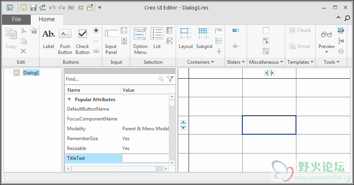Minimize the ribbon with the up chevron
This screenshot has height=185, width=354.
(x=338, y=17)
